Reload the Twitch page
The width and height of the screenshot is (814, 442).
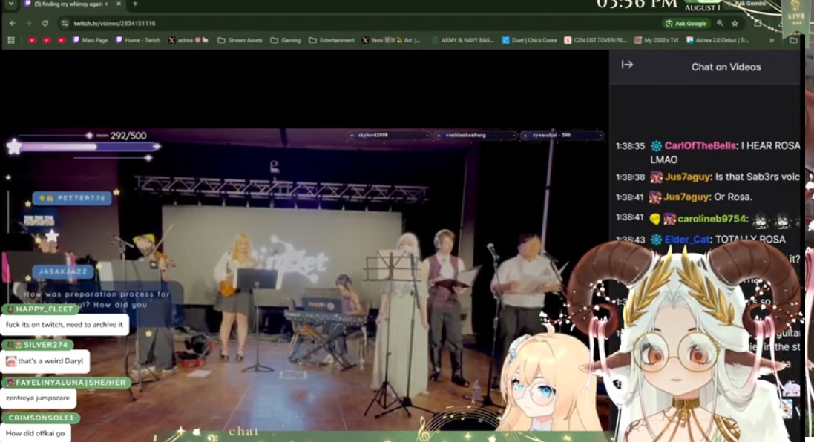click(x=45, y=23)
